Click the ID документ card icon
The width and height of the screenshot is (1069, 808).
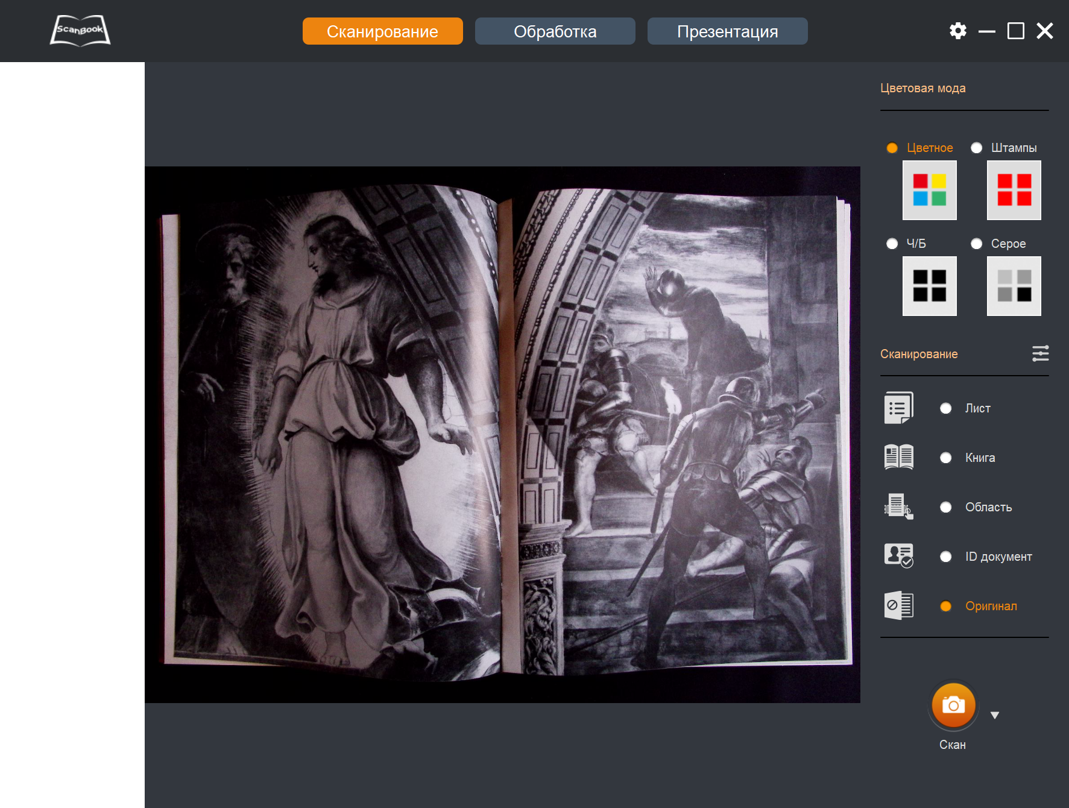899,556
